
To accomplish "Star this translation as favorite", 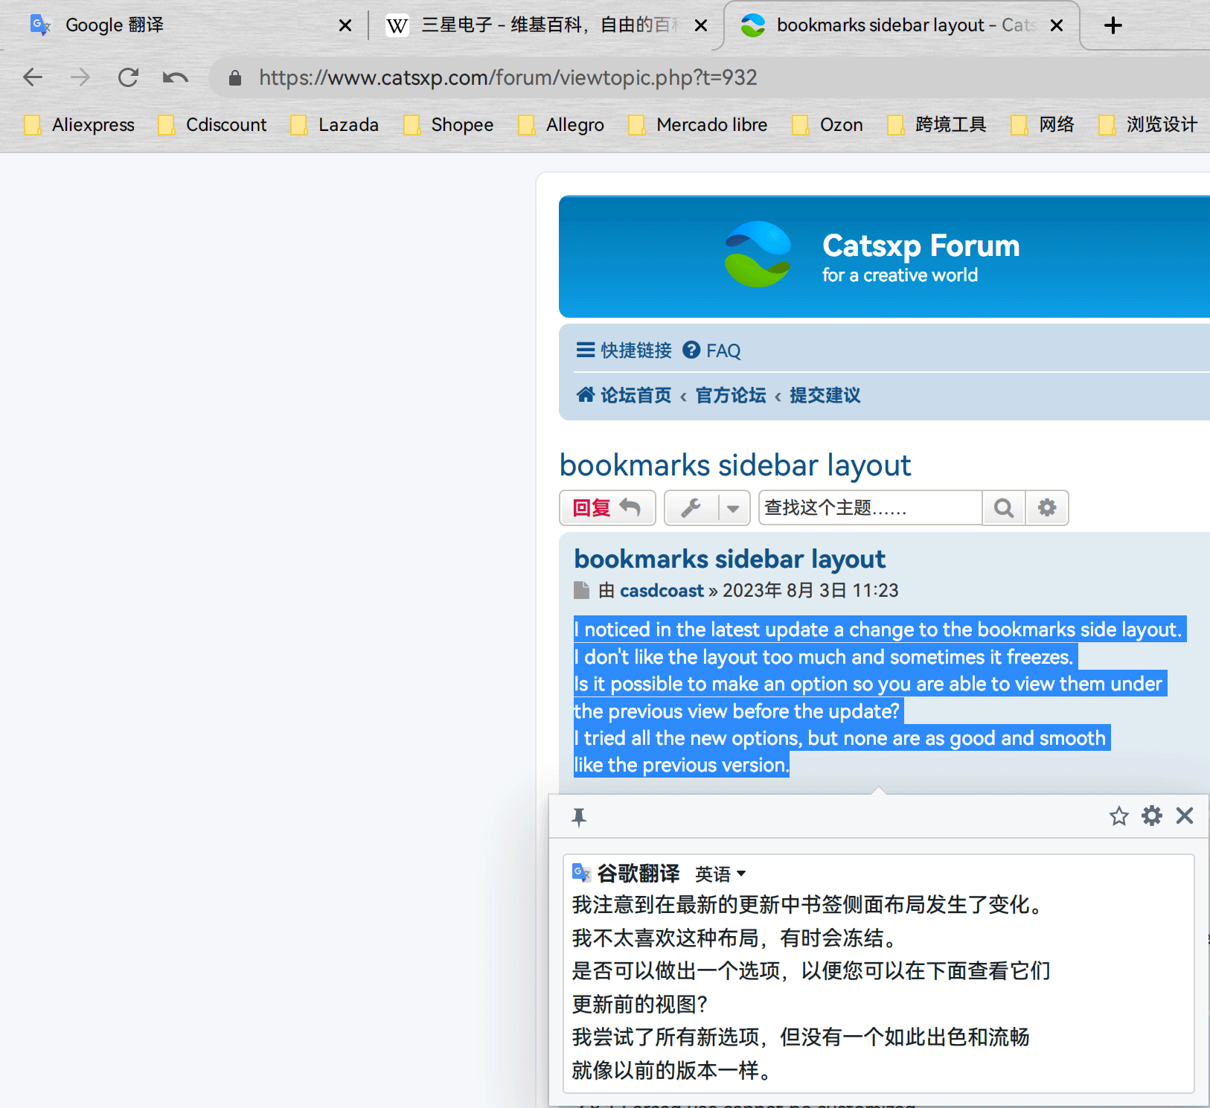I will 1118,816.
